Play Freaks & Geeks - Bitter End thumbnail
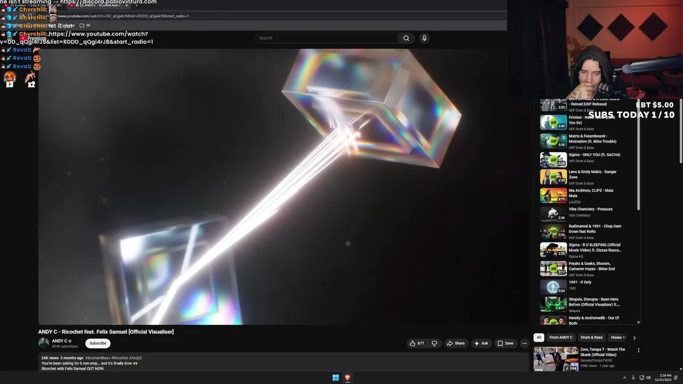This screenshot has width=683, height=384. [553, 269]
